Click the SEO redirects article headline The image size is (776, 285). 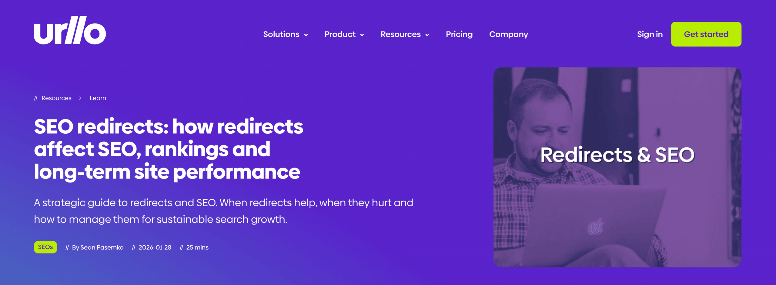coord(168,149)
